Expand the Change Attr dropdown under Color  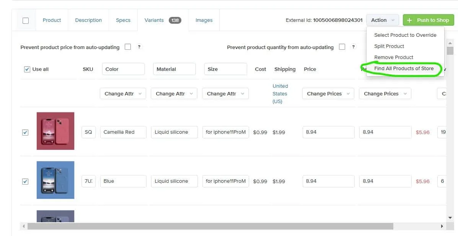coord(123,93)
